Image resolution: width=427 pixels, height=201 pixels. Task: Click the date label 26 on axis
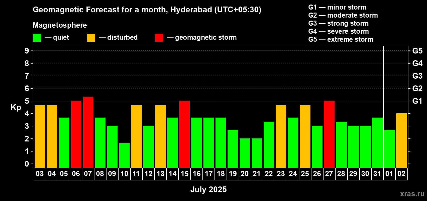(x=317, y=174)
